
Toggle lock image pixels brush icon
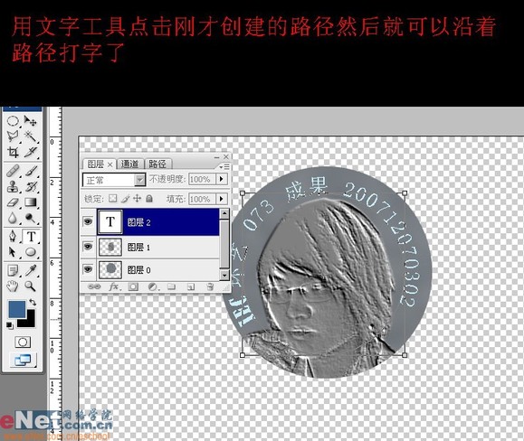125,199
